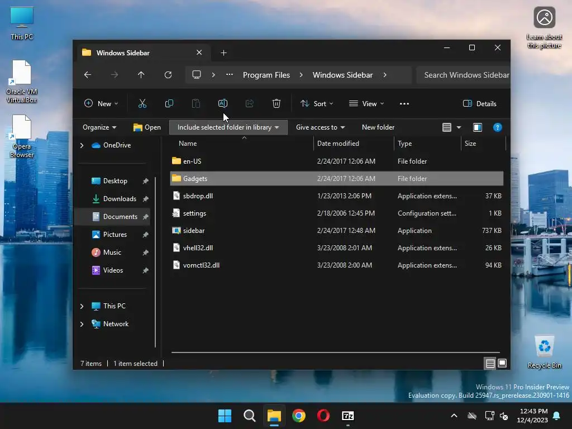Click the Share icon

[250, 103]
